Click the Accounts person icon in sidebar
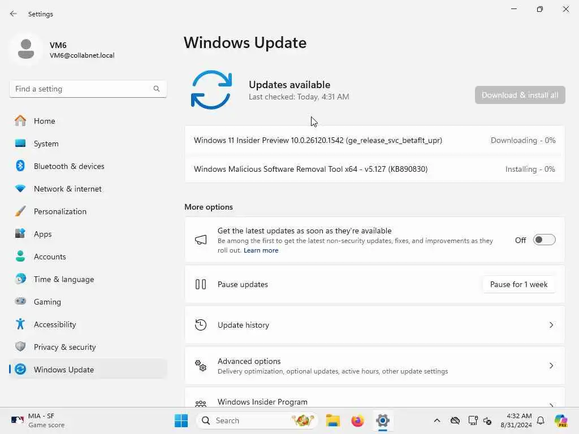Image resolution: width=579 pixels, height=434 pixels. pyautogui.click(x=20, y=256)
